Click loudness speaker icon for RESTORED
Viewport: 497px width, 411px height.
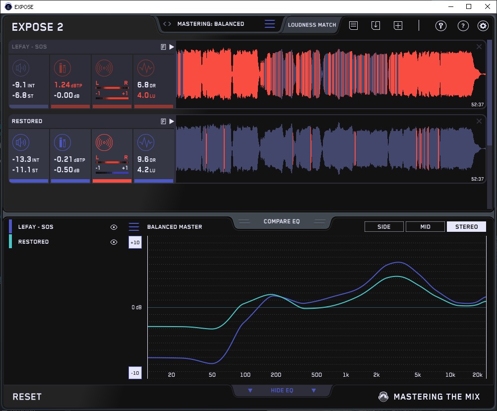(x=21, y=142)
